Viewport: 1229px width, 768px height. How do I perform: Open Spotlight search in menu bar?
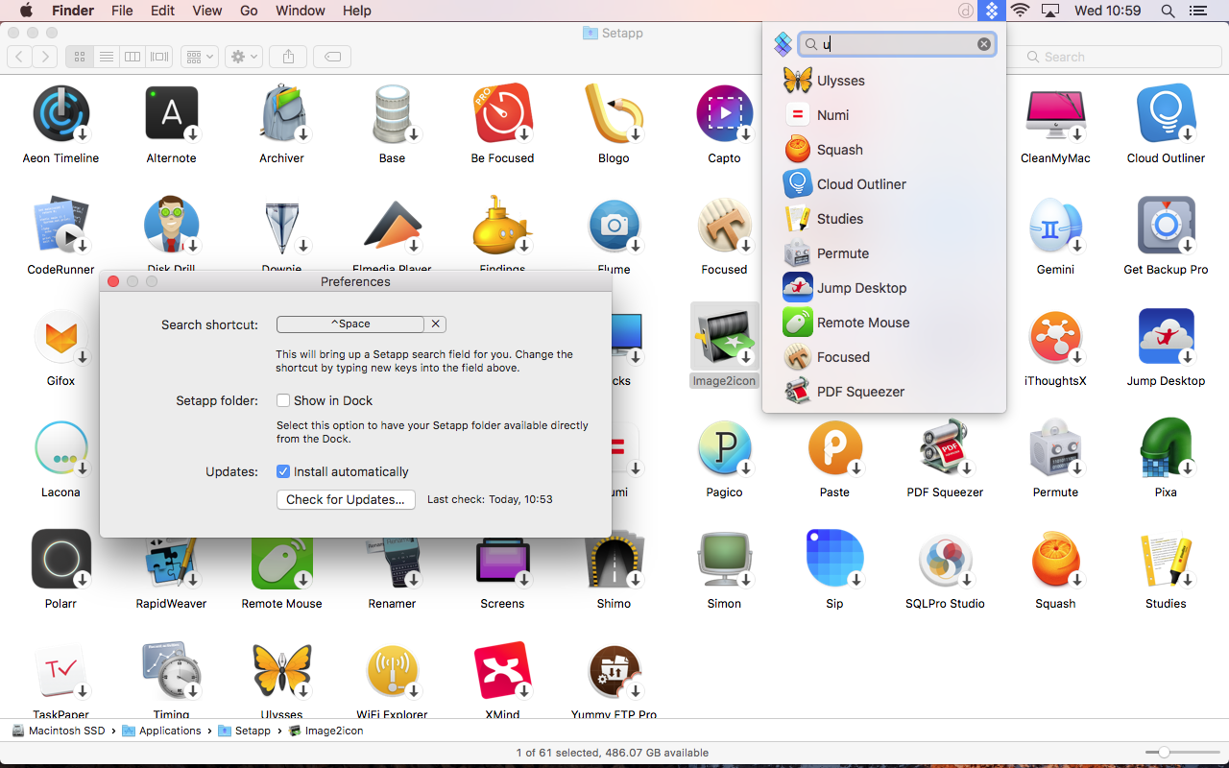pyautogui.click(x=1168, y=11)
